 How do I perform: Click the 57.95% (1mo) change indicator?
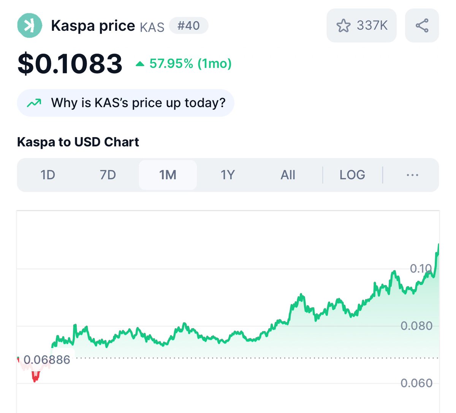coord(184,63)
